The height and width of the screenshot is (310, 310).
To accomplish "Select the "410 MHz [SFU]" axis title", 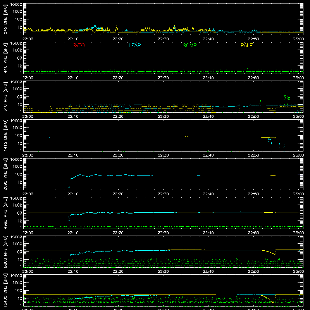I will (5, 59).
